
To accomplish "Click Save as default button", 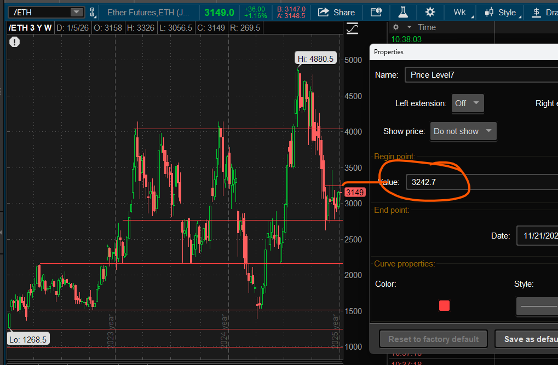I will pos(527,339).
